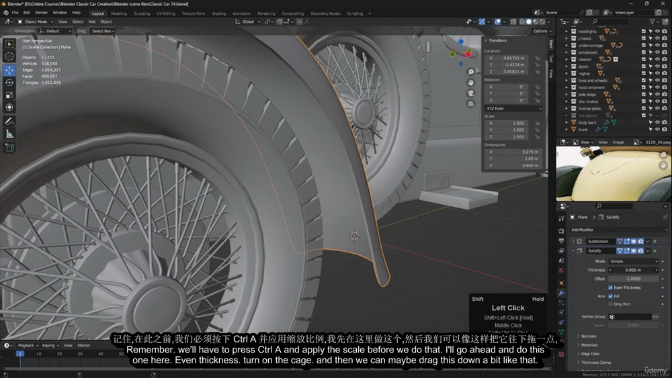The image size is (672, 378).
Task: Activate the Transform tool
Action: 9,107
